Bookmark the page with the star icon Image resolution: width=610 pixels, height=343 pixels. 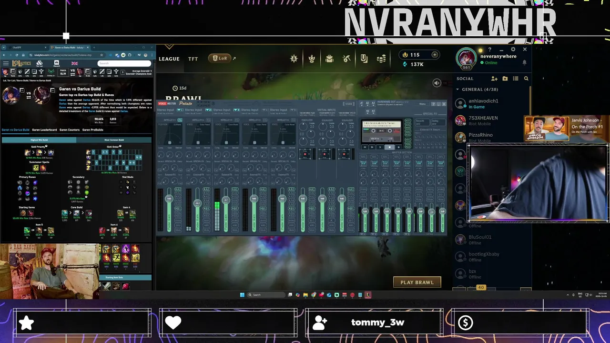[x=102, y=55]
